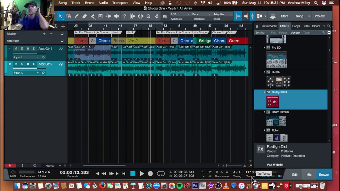Select the Eraser tool in toolbar
The width and height of the screenshot is (340, 191).
(84, 16)
